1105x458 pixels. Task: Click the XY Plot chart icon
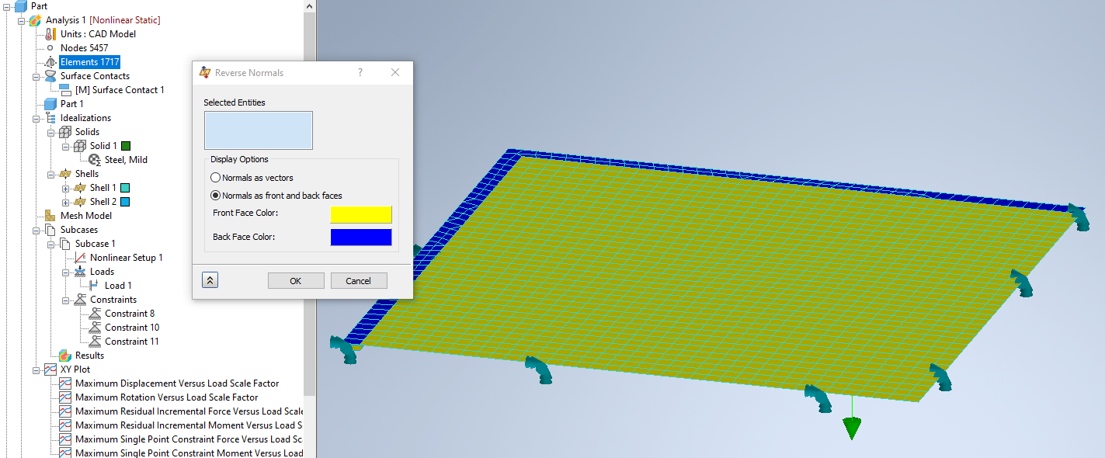pos(51,370)
